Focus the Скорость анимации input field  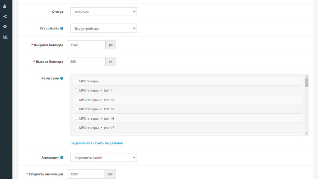tap(86, 174)
